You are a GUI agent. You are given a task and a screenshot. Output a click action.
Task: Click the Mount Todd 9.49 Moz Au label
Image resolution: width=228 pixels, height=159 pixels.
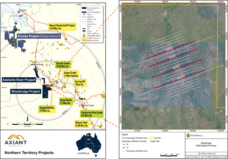pos(82,124)
